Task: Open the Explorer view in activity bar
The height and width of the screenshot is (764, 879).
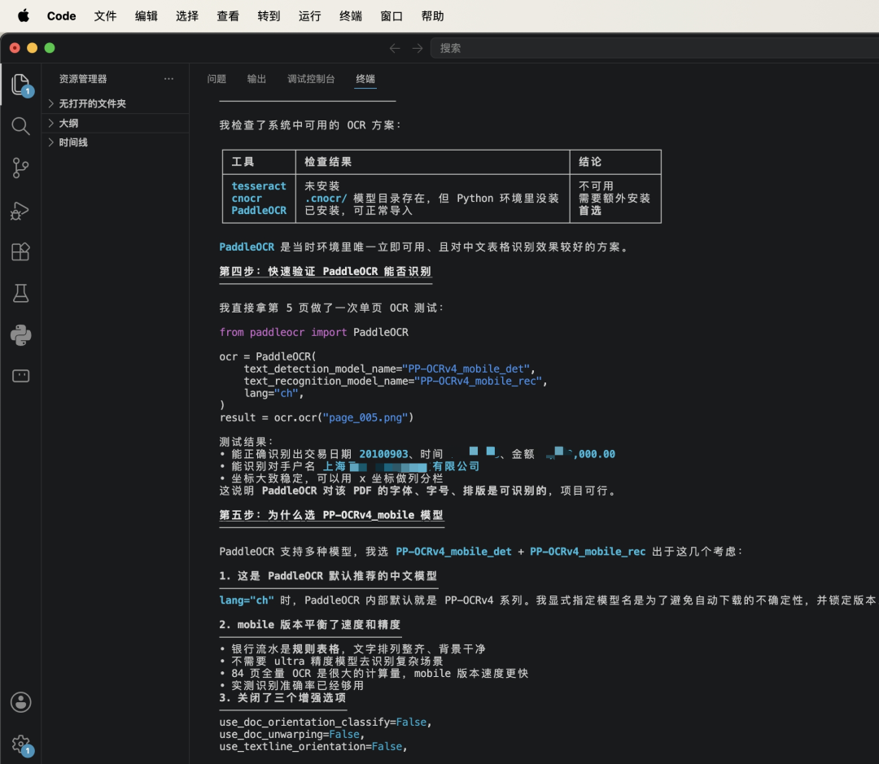Action: pos(20,85)
